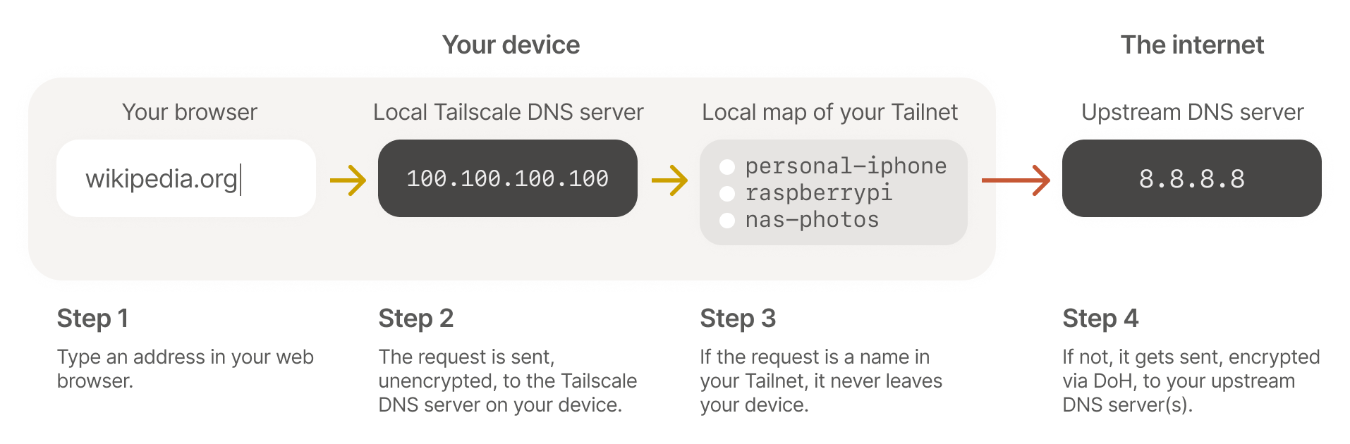Click "The internet" title
1350x444 pixels.
pyautogui.click(x=1192, y=45)
